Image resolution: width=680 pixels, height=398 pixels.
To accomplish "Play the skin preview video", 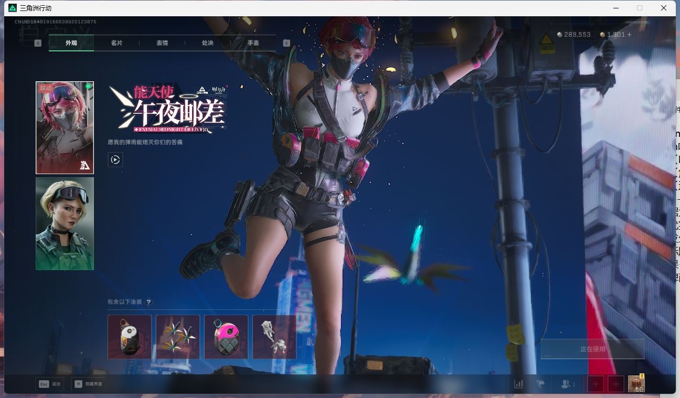I will tap(115, 159).
